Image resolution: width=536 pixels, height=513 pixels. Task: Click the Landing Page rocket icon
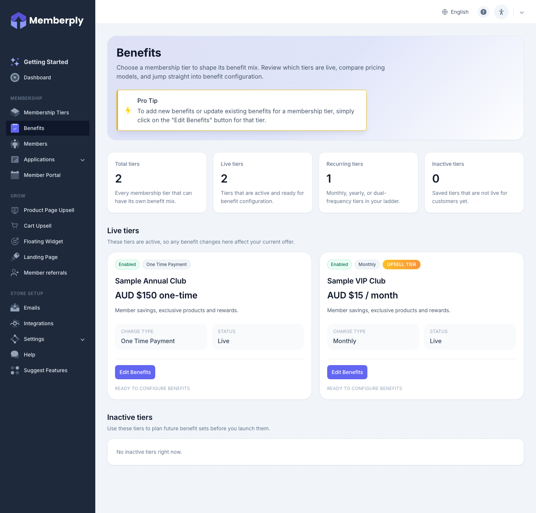point(15,257)
